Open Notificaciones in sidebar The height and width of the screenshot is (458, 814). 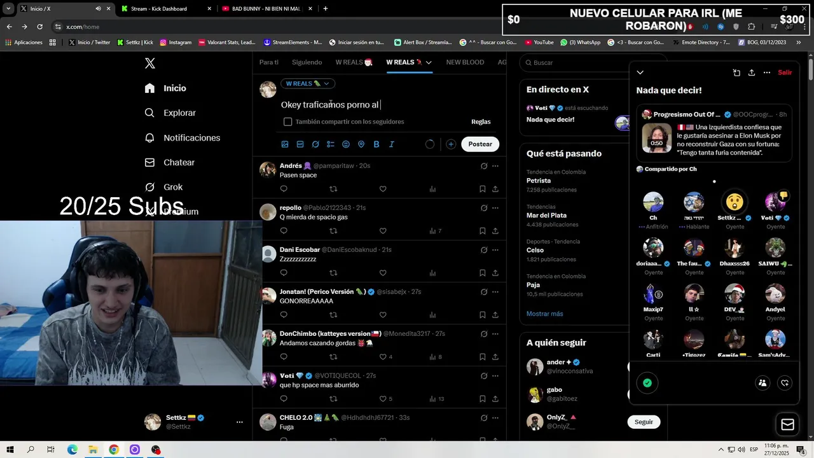pyautogui.click(x=183, y=137)
